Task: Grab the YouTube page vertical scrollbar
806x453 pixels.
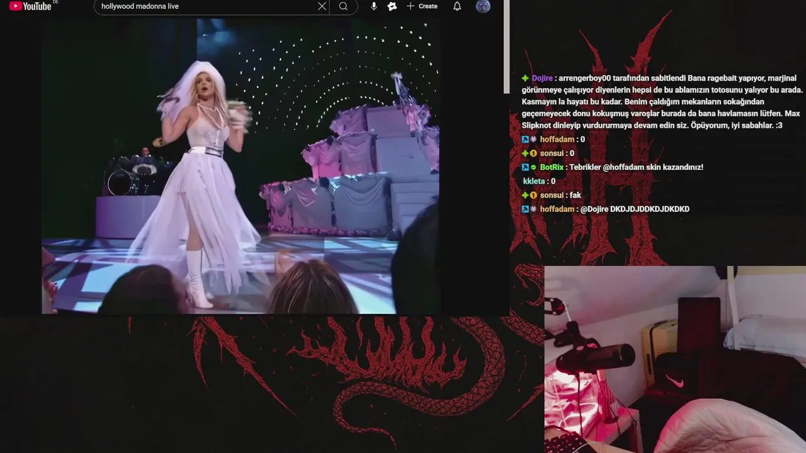Action: point(506,47)
